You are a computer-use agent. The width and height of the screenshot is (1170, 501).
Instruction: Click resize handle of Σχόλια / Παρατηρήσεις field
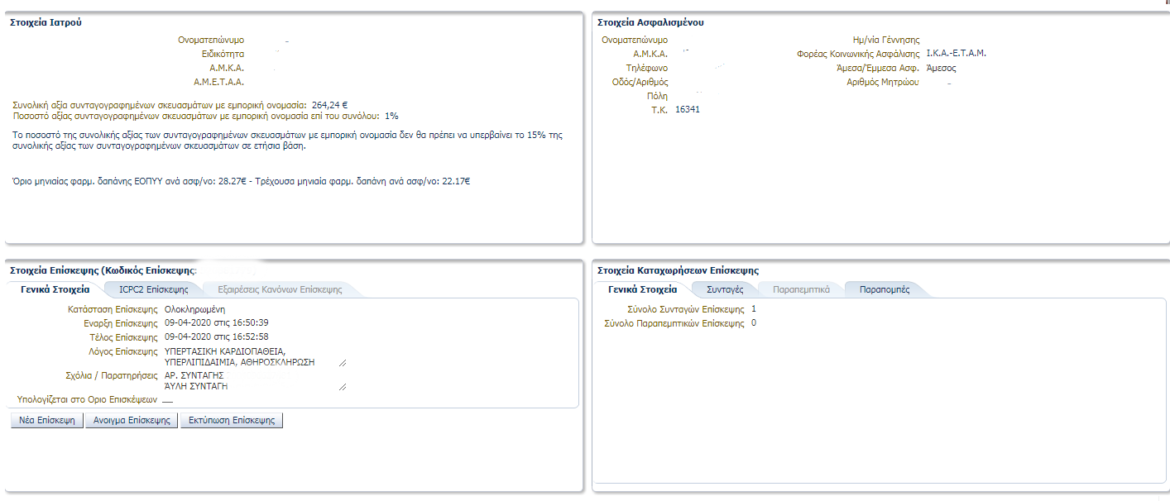pos(342,386)
